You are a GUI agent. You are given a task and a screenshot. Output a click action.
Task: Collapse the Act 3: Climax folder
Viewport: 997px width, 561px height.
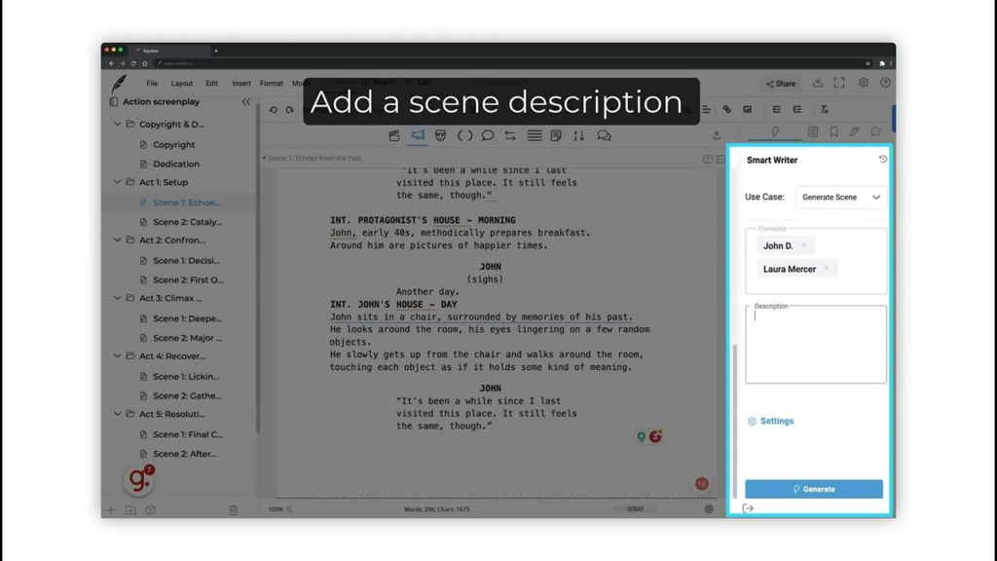click(117, 298)
